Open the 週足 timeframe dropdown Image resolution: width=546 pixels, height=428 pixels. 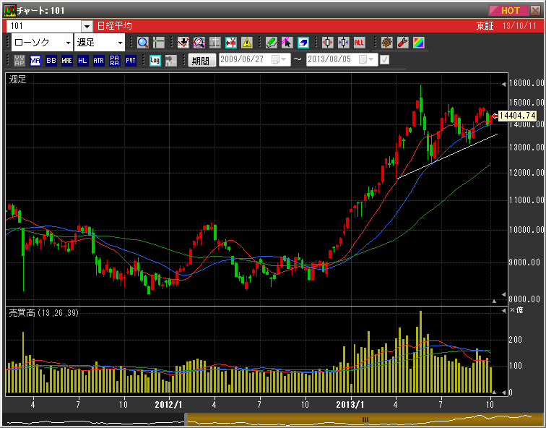120,43
